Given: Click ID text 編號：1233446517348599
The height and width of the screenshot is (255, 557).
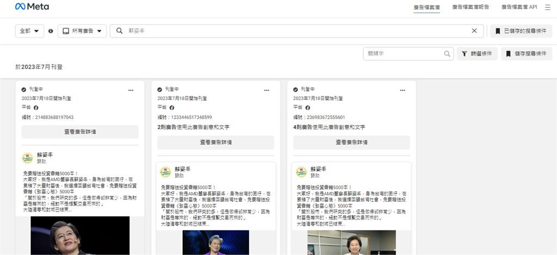Looking at the screenshot, I should (185, 117).
